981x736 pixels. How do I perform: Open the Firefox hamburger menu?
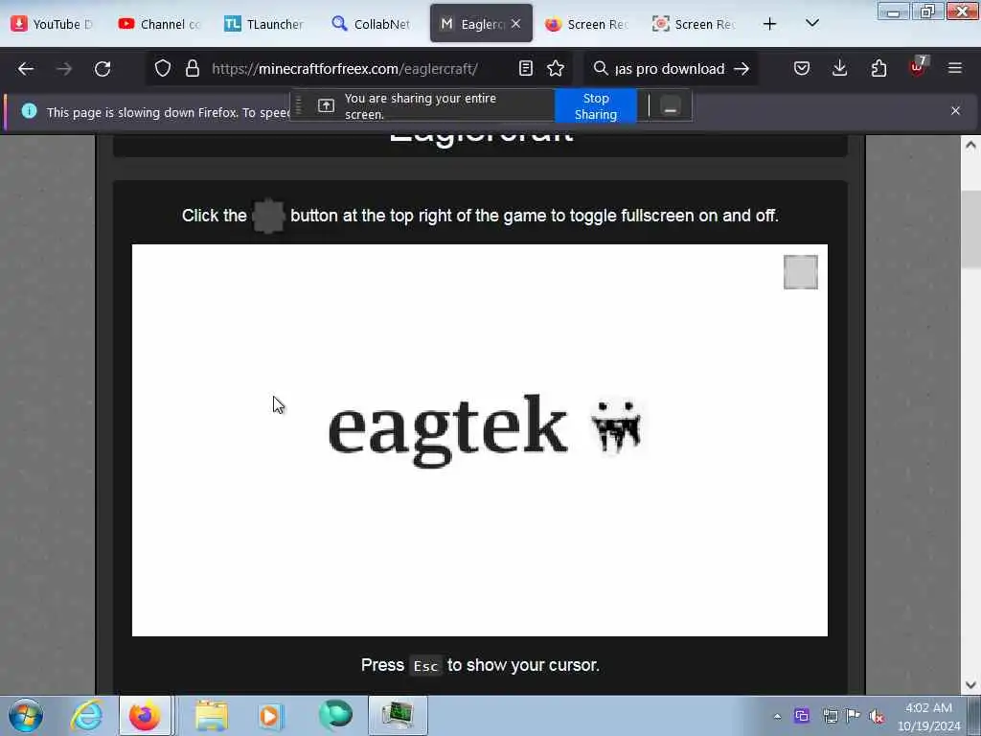click(955, 68)
